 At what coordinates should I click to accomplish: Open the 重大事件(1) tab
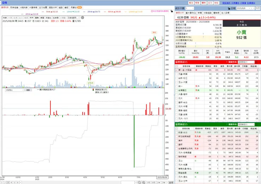[x=191, y=13]
